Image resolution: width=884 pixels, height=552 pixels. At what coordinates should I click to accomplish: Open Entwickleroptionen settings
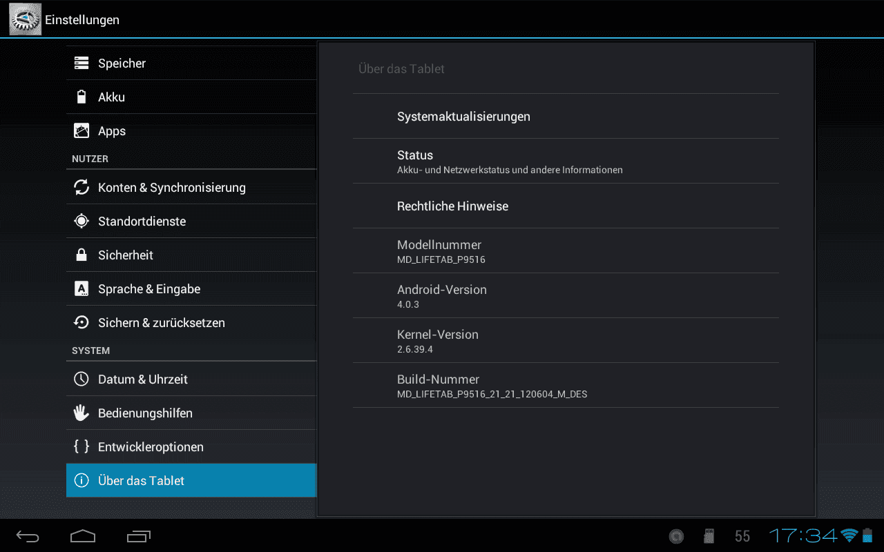pos(191,447)
